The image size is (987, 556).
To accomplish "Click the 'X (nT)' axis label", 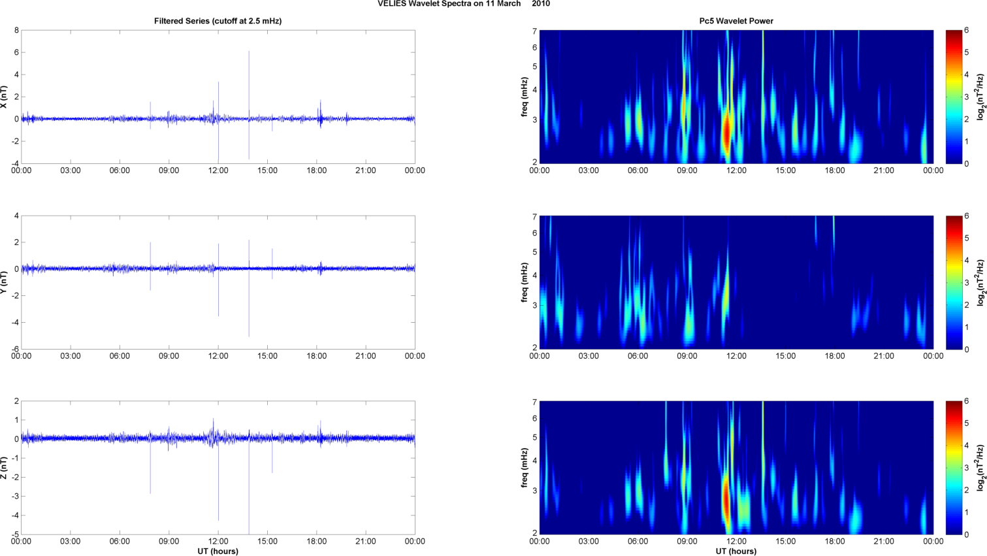I will pos(5,97).
